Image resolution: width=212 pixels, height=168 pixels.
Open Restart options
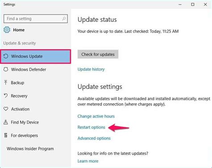pos(91,127)
